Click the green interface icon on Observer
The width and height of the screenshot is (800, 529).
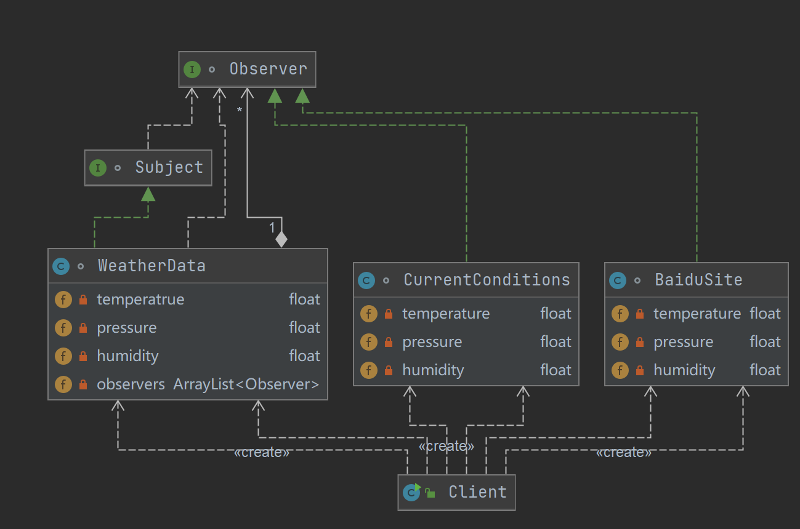192,70
